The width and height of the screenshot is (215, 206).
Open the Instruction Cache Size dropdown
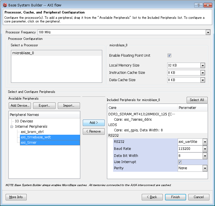click(203, 73)
